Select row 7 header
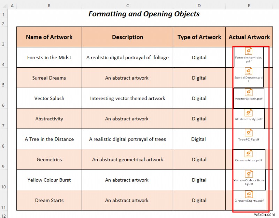279x218 pixels. click(4, 119)
